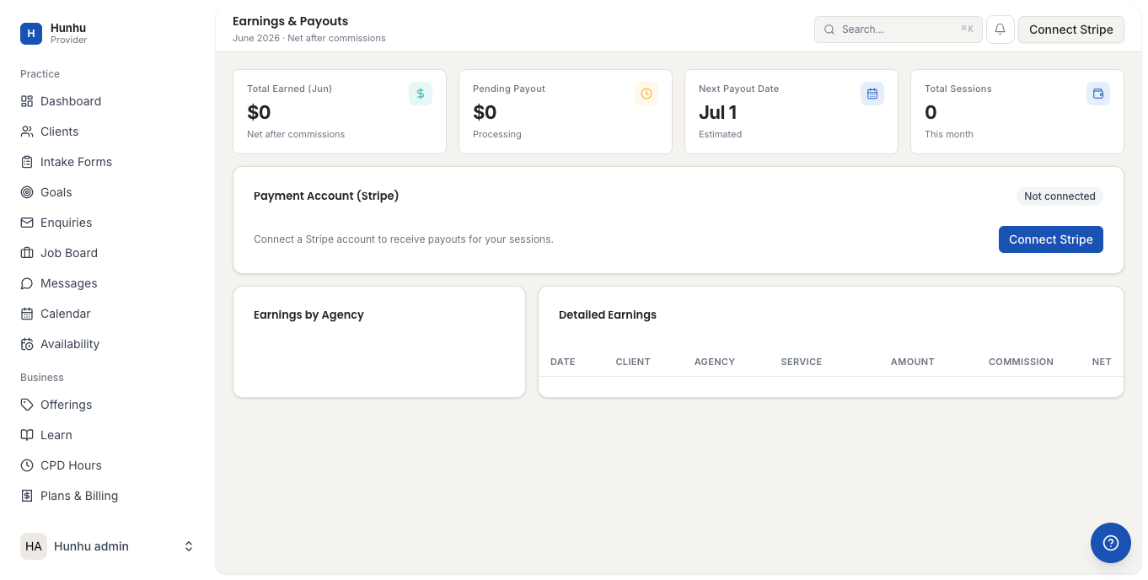The image size is (1148, 580).
Task: Open Intake Forms page
Action: (x=107, y=162)
